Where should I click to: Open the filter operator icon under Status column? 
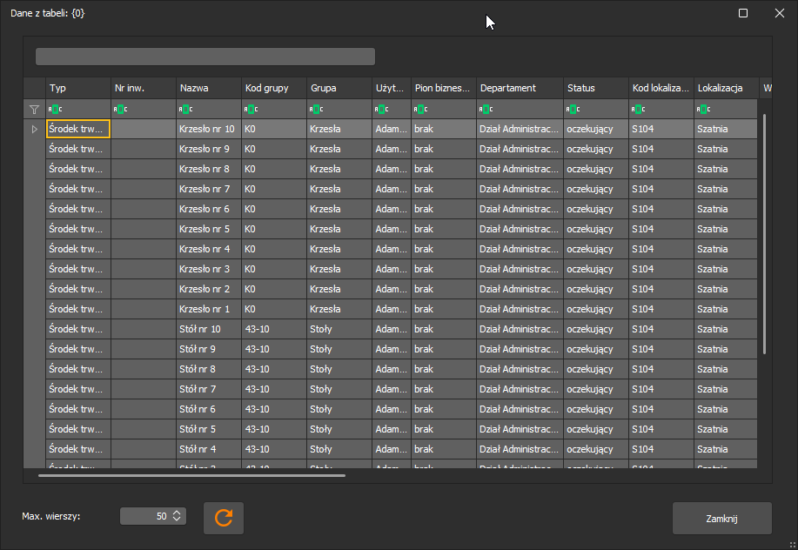coord(573,110)
